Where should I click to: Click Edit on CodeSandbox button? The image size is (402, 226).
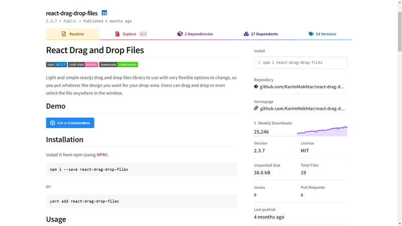click(70, 123)
